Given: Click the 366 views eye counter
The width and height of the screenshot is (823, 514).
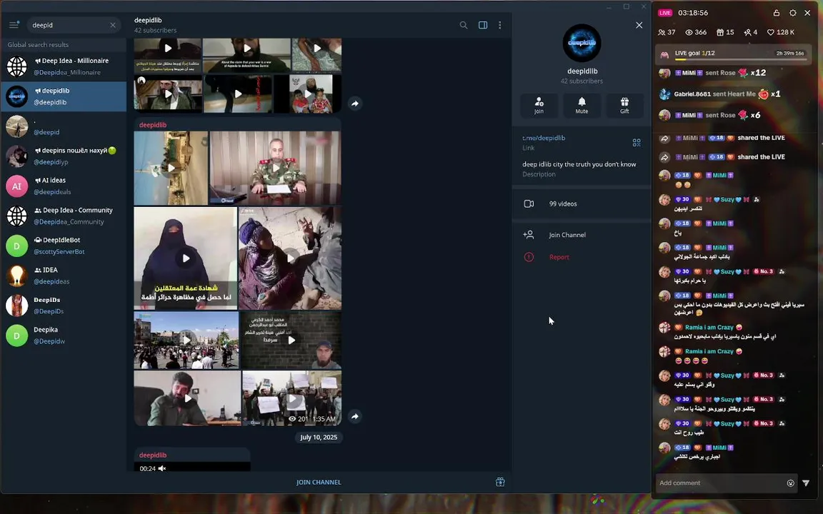Looking at the screenshot, I should (696, 32).
